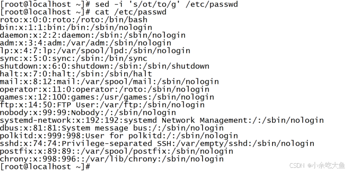This screenshot has height=172, width=350.
Task: Click the daemon user entry line
Action: [x=93, y=35]
